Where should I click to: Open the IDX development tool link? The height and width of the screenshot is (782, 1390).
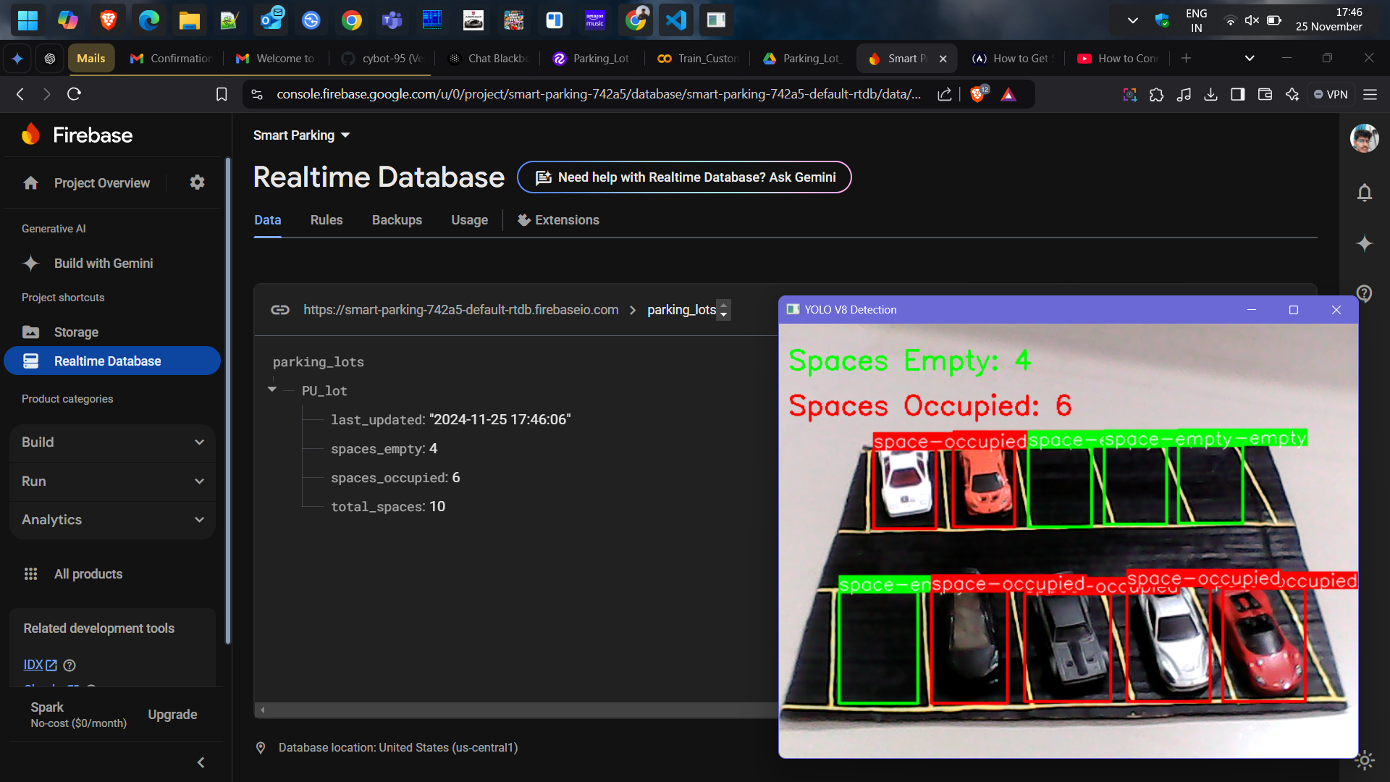[x=33, y=664]
